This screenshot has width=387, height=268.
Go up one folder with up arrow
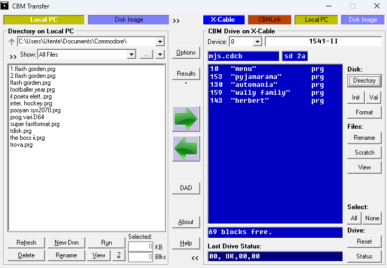click(x=12, y=41)
